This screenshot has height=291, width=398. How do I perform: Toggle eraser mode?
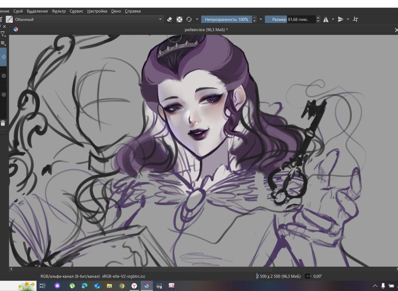(x=170, y=19)
